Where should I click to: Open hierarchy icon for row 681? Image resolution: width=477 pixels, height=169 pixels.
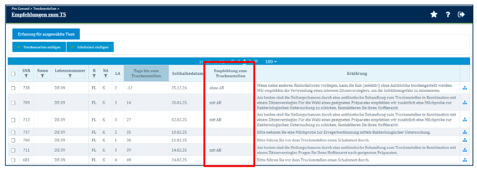point(465,160)
